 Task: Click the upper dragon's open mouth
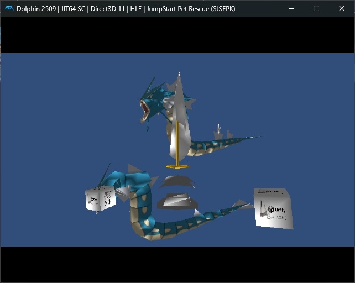146,109
